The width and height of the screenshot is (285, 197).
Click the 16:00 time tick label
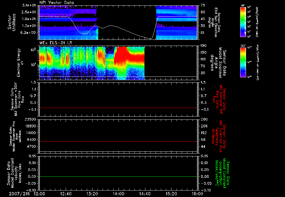197,194
